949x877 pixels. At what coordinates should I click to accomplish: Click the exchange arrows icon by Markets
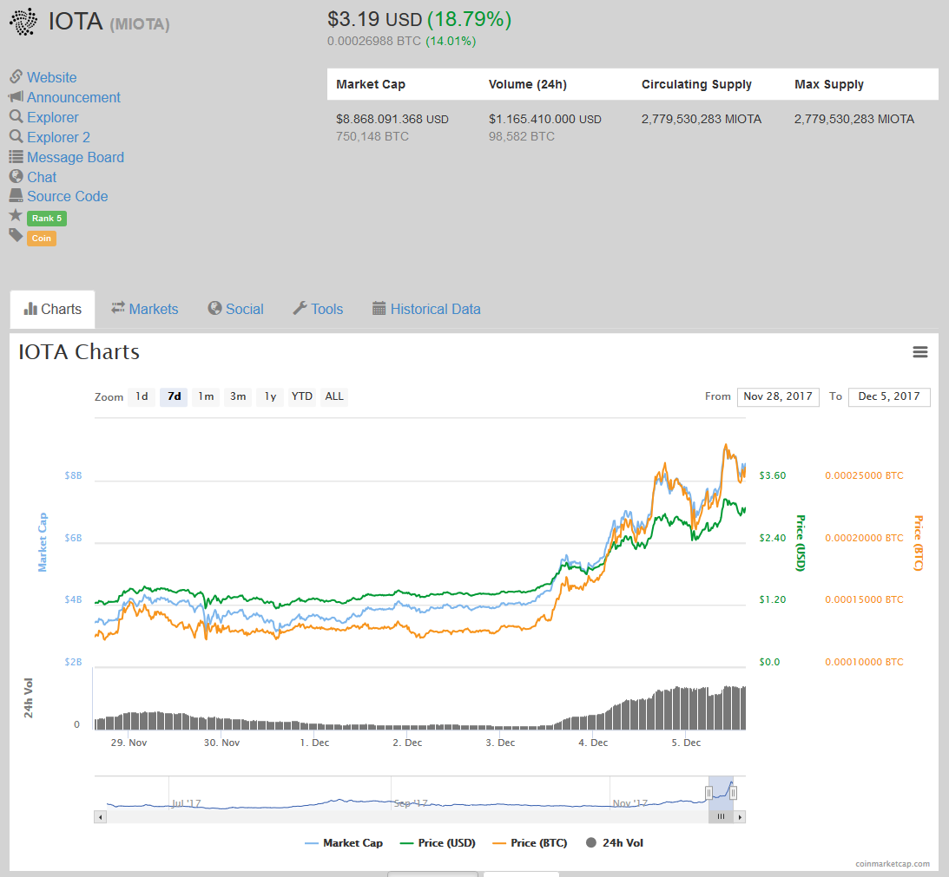tap(118, 308)
